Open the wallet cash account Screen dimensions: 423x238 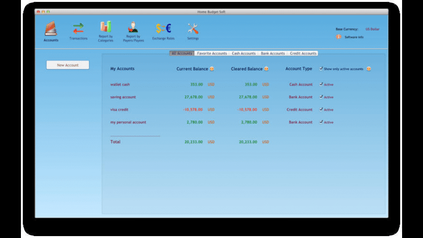[120, 85]
